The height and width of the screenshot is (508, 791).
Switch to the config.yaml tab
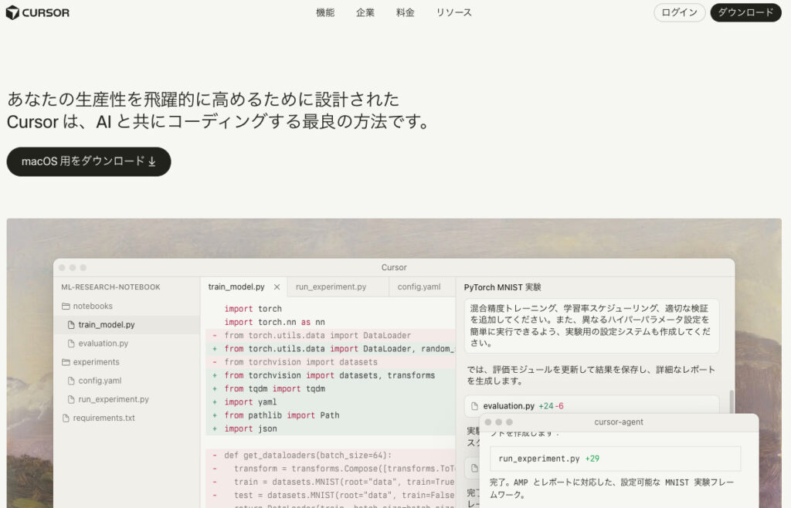[421, 286]
